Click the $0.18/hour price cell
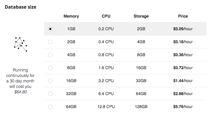 [183, 42]
